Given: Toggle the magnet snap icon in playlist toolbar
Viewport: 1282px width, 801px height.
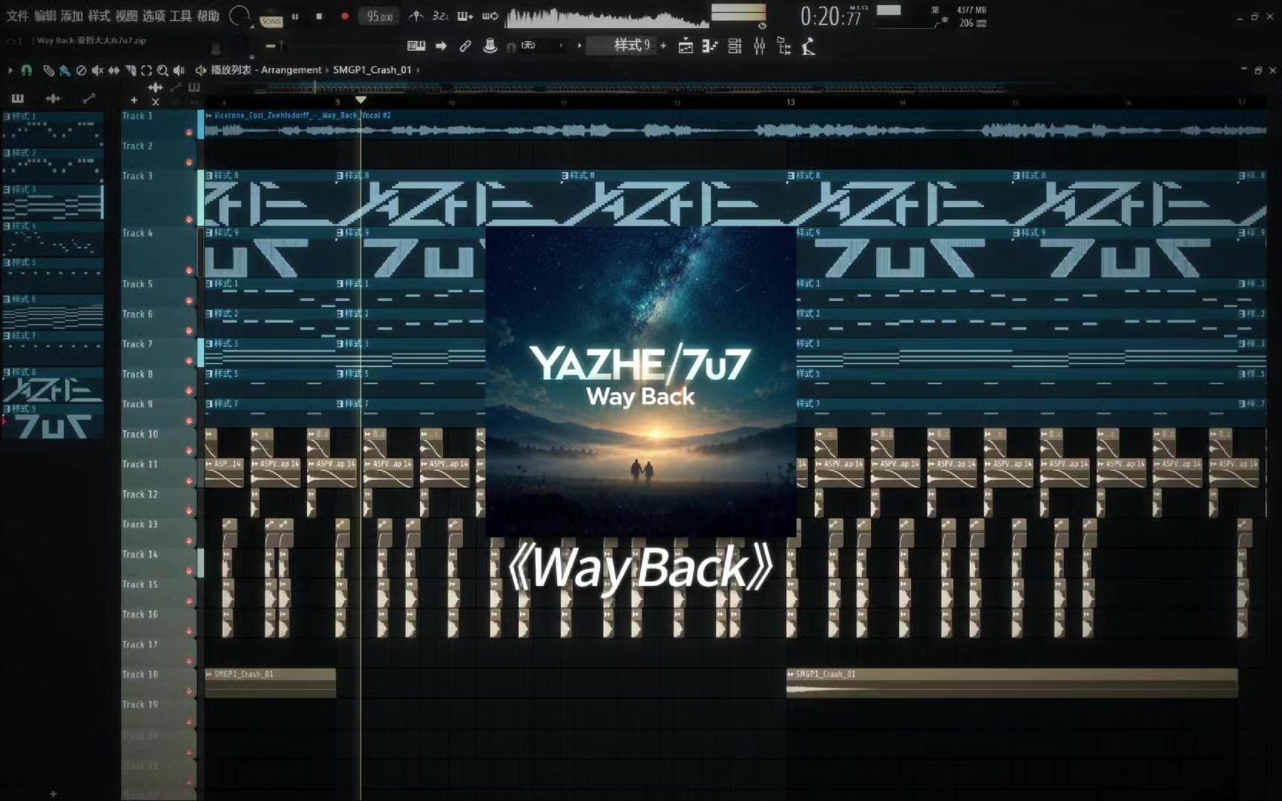Looking at the screenshot, I should coord(26,70).
